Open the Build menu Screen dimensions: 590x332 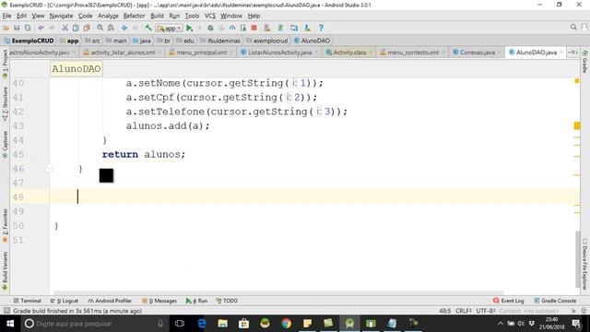coord(157,16)
